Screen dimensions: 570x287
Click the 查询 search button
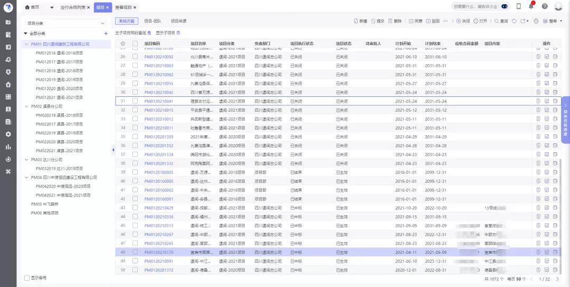[501, 21]
